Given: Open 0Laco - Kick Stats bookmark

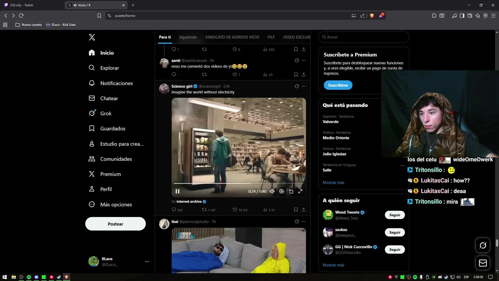Looking at the screenshot, I should (x=61, y=25).
